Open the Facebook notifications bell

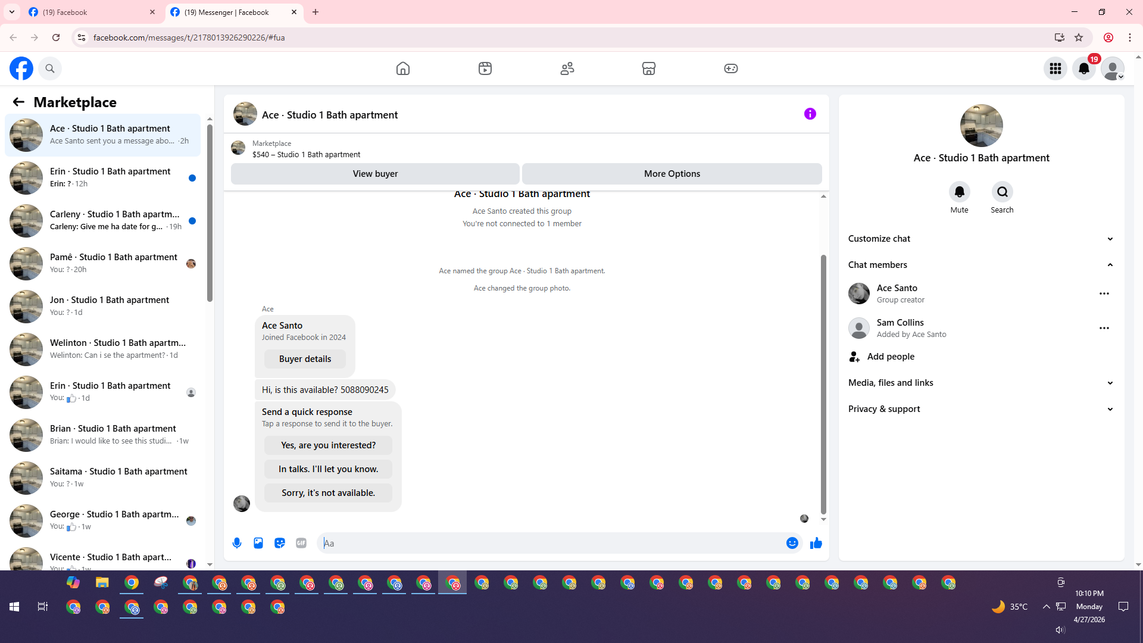(1084, 68)
